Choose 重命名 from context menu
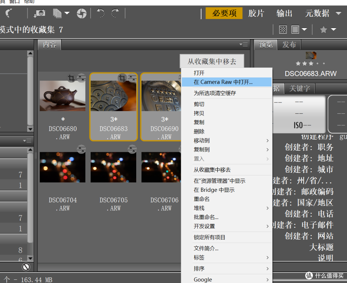Image resolution: width=347 pixels, height=283 pixels. point(227,199)
